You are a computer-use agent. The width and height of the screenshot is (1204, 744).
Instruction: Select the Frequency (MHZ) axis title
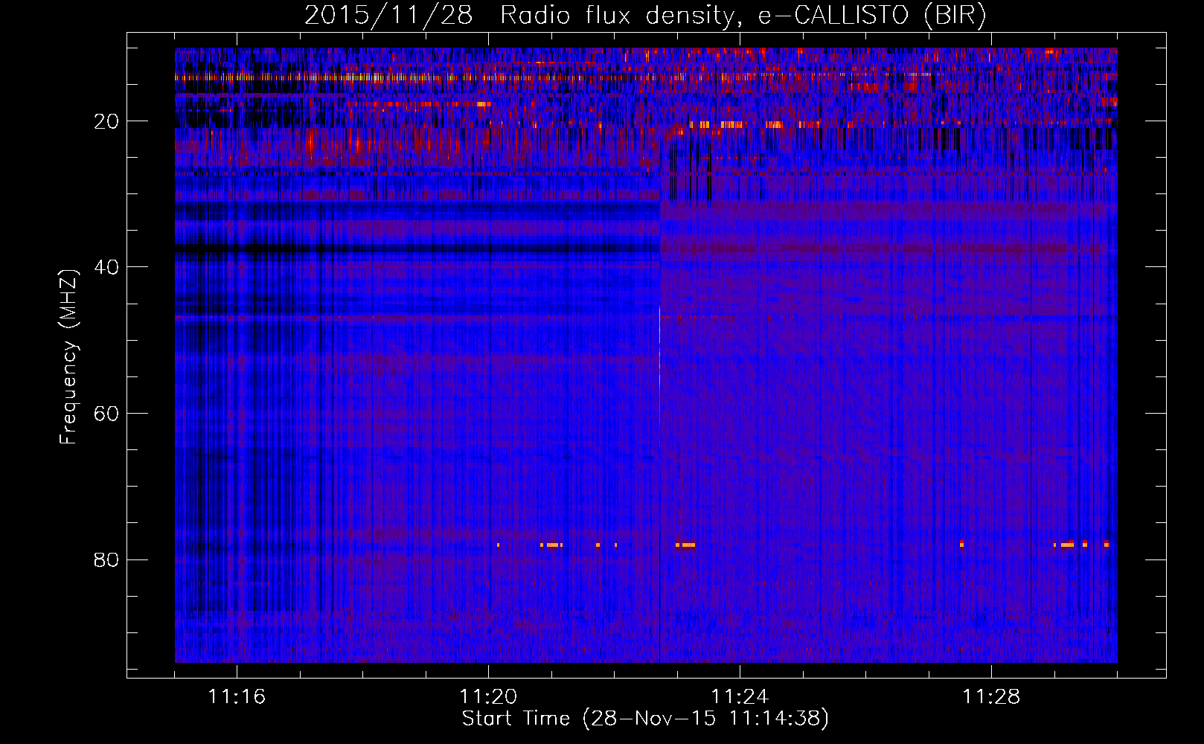pos(68,357)
